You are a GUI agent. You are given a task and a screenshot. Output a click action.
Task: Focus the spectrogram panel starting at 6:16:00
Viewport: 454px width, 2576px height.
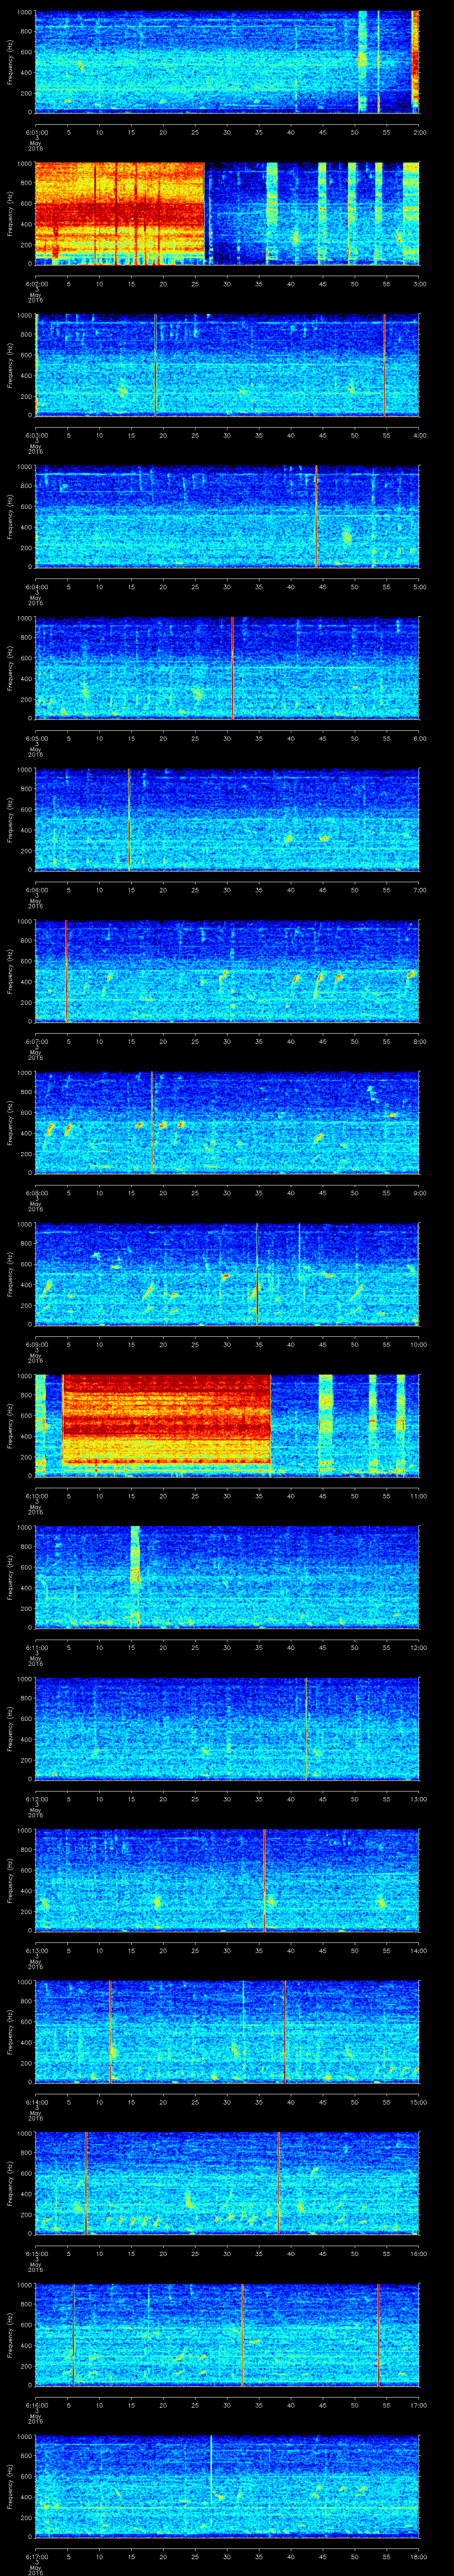(x=227, y=2336)
